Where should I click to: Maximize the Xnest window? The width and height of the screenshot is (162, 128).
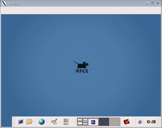coord(152,4)
